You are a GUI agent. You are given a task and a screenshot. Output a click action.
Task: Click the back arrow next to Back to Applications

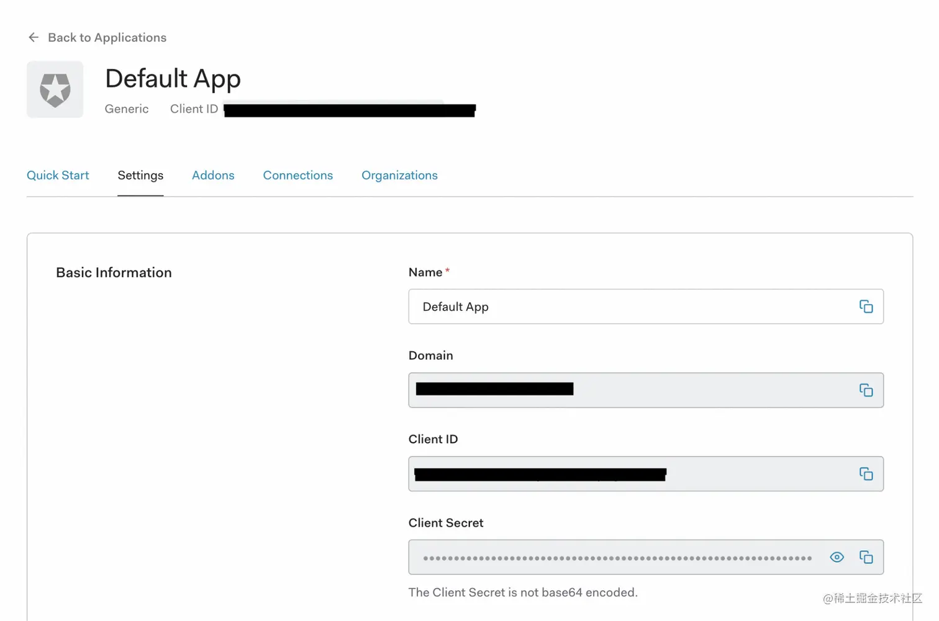(x=34, y=37)
